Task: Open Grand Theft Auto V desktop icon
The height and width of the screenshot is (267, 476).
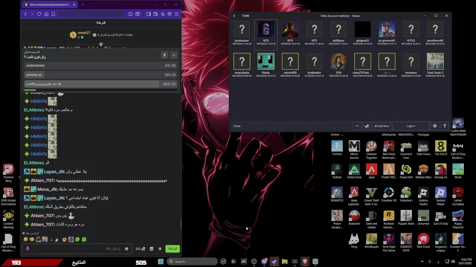Action: click(372, 197)
